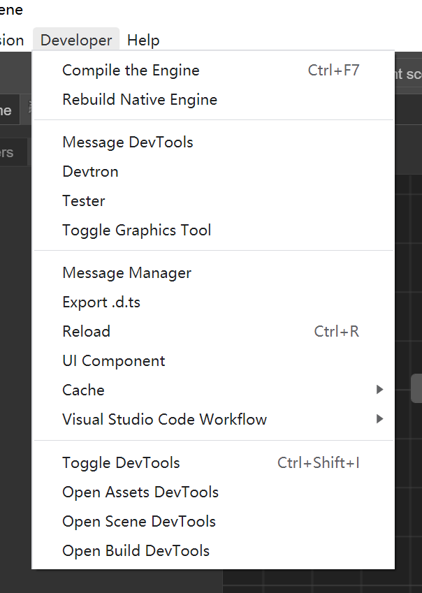This screenshot has height=593, width=422.
Task: Click Reload in the menu
Action: pyautogui.click(x=87, y=332)
